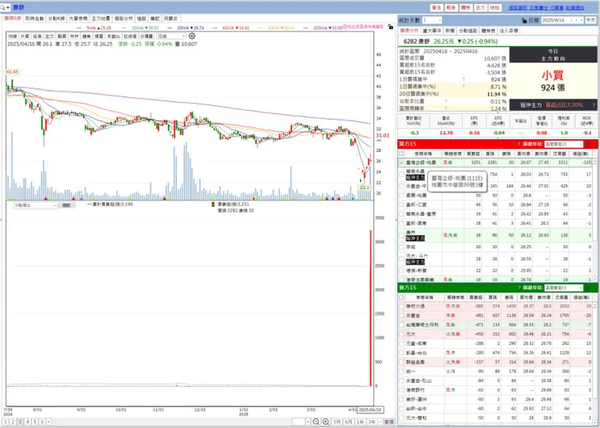Toggle the lock icon beside 日期
Screen dimensions: 600x428
tap(524, 20)
